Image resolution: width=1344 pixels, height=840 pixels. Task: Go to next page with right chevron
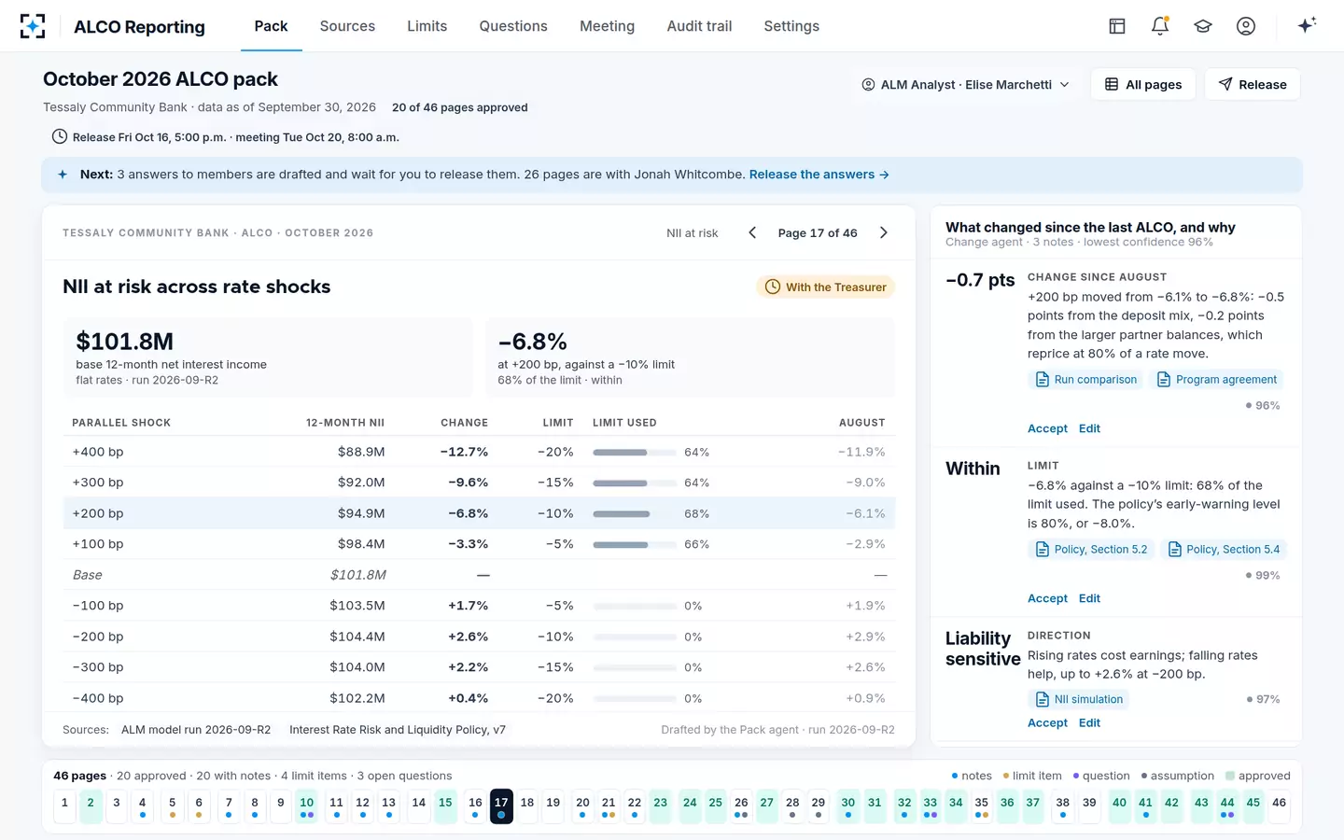pyautogui.click(x=884, y=232)
